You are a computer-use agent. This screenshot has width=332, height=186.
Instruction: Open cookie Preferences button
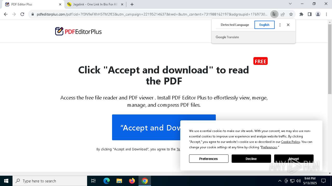(x=209, y=159)
